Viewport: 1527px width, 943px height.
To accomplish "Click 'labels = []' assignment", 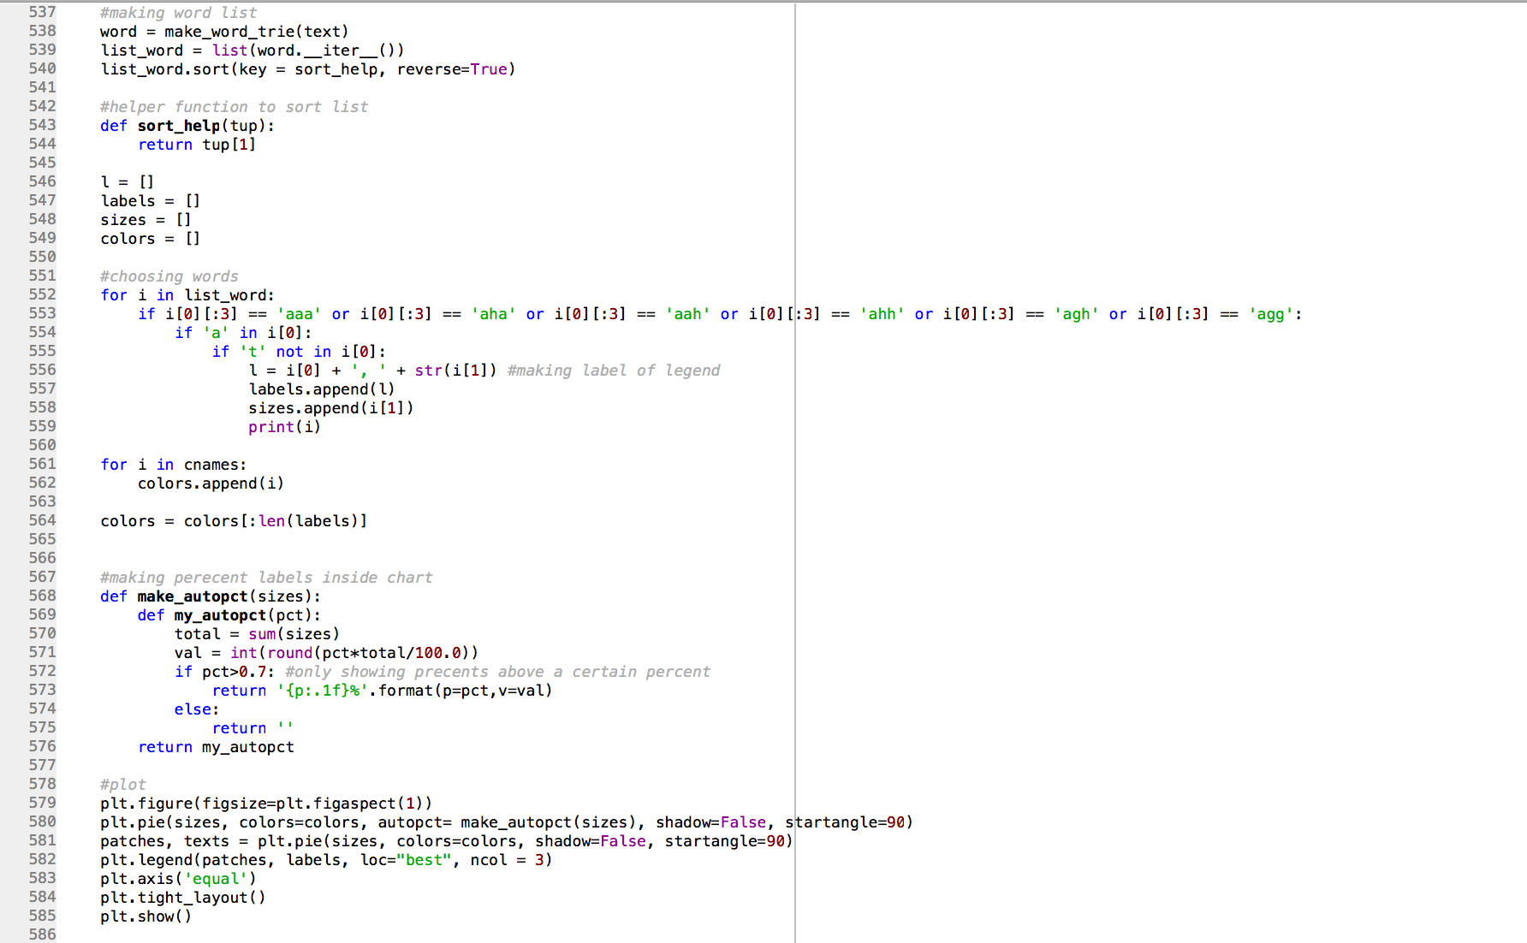I will pos(151,201).
